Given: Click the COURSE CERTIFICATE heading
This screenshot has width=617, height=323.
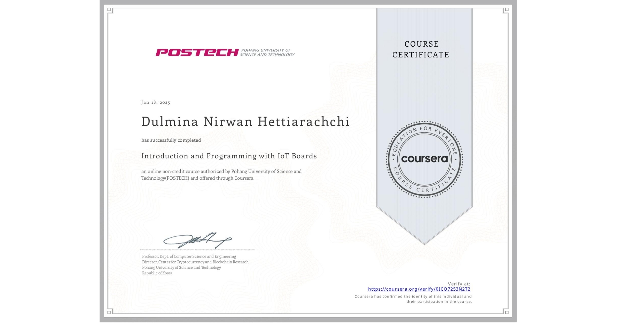Looking at the screenshot, I should click(x=421, y=49).
